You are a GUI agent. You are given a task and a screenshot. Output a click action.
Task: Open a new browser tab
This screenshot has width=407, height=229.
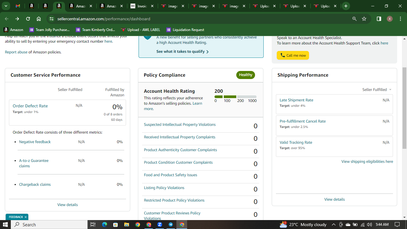click(346, 6)
